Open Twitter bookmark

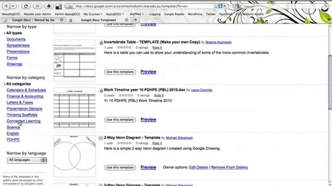pos(211,14)
